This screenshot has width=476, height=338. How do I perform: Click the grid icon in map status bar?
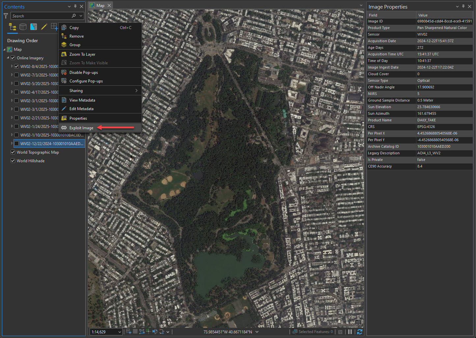point(135,332)
